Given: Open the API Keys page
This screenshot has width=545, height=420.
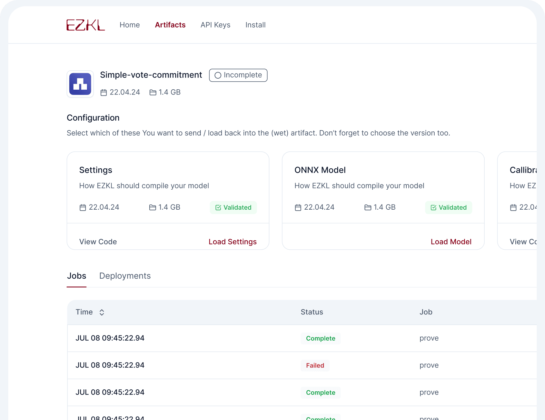Looking at the screenshot, I should pos(215,25).
